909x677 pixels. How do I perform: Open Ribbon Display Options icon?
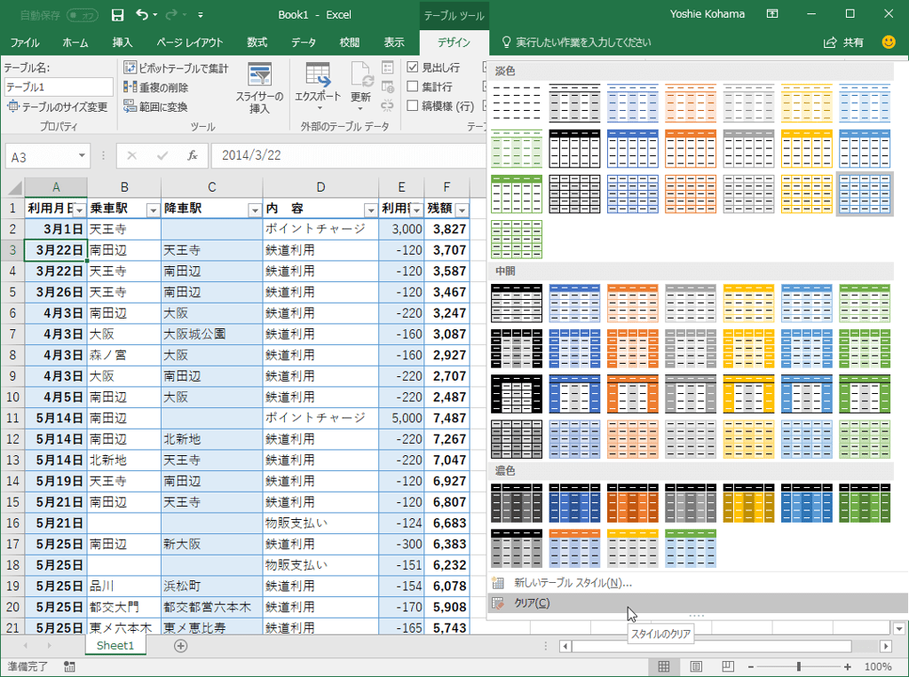[x=772, y=14]
